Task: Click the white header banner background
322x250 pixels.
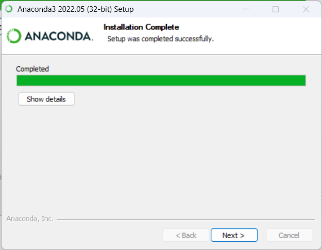Action: 267,36
